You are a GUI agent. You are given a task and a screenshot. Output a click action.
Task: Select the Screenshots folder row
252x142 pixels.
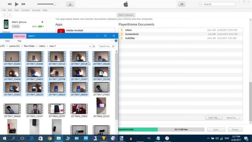tap(181, 34)
